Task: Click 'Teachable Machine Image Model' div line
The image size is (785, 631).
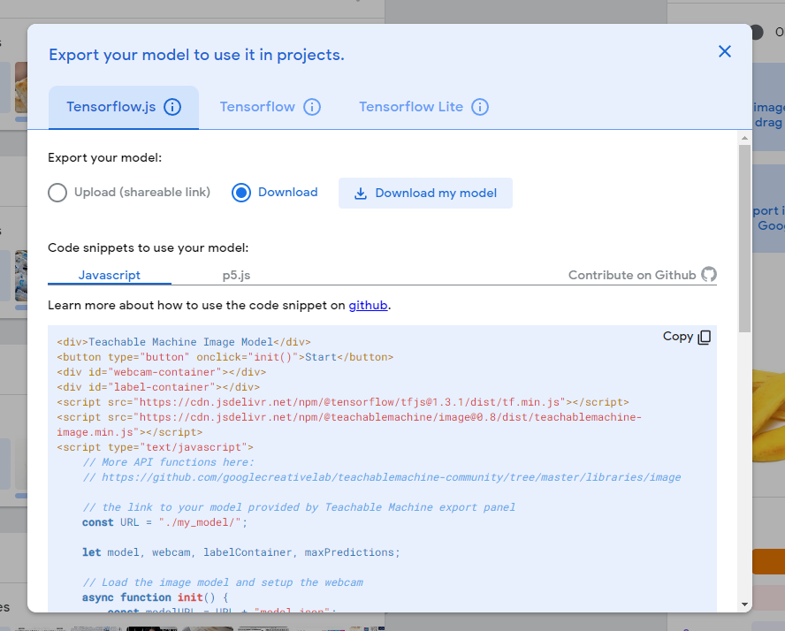Action: tap(184, 342)
